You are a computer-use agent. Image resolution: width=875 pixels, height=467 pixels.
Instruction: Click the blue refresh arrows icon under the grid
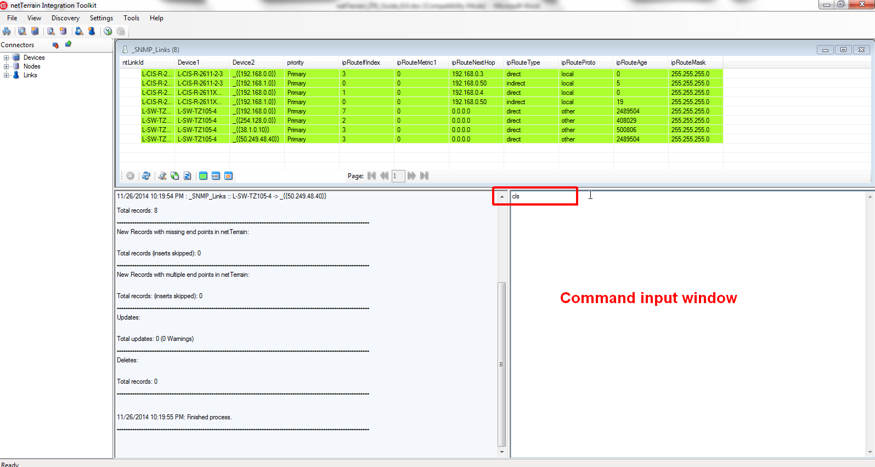[x=146, y=176]
